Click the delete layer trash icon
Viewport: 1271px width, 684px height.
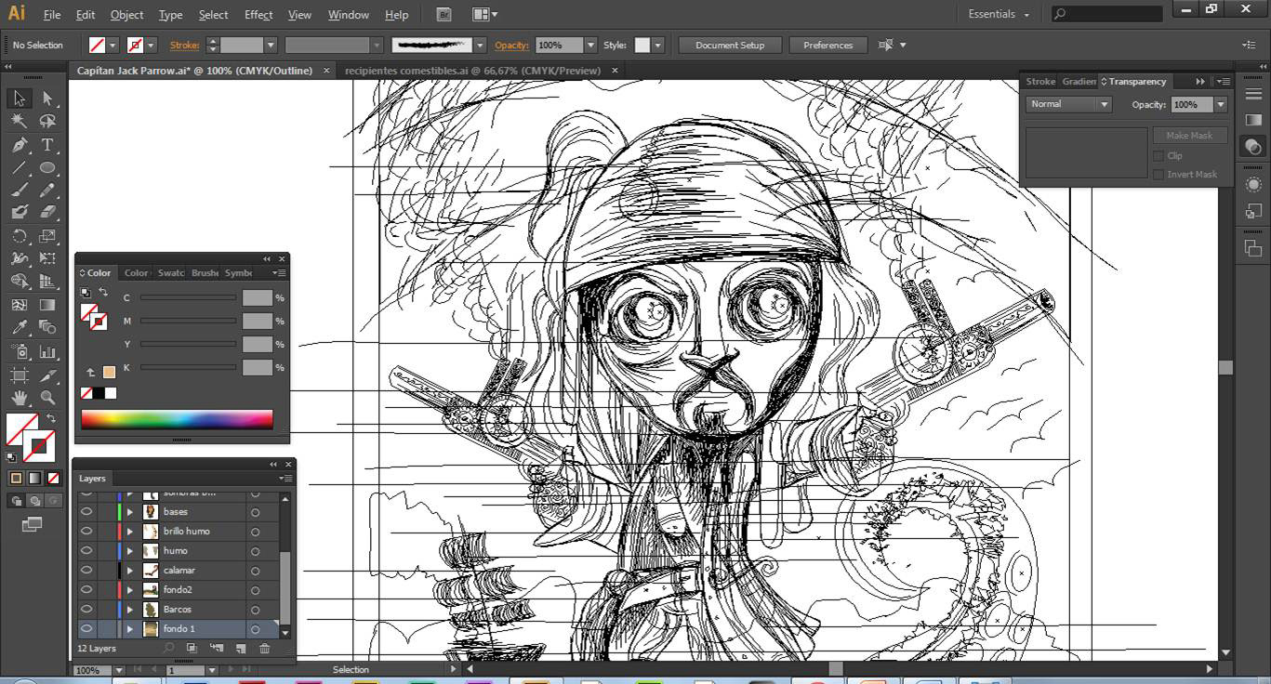(x=264, y=648)
